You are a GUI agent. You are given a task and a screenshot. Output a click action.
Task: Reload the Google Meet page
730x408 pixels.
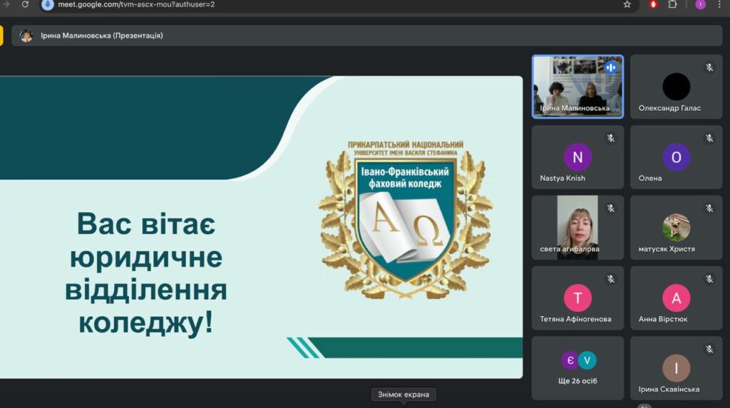pyautogui.click(x=26, y=4)
